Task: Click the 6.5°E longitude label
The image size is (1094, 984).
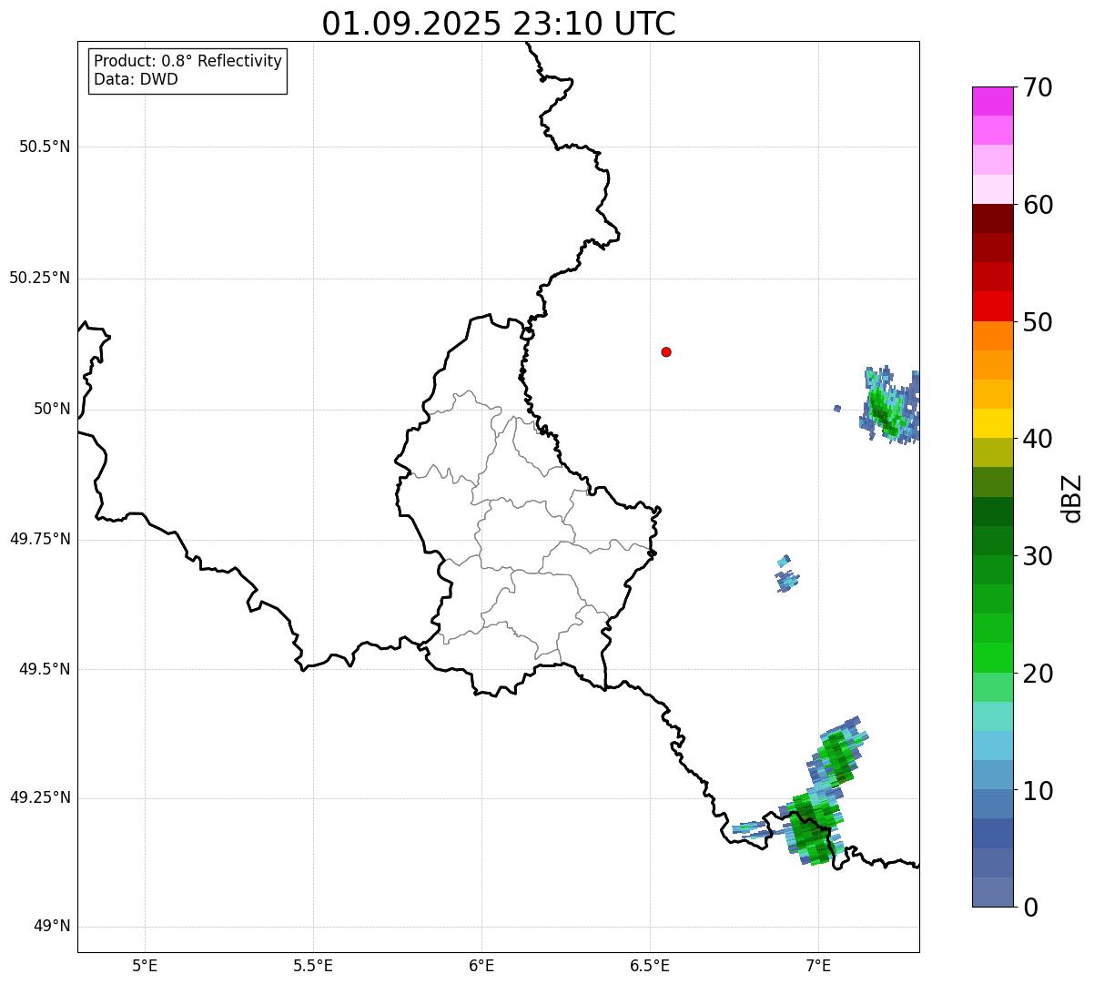Action: (x=650, y=966)
